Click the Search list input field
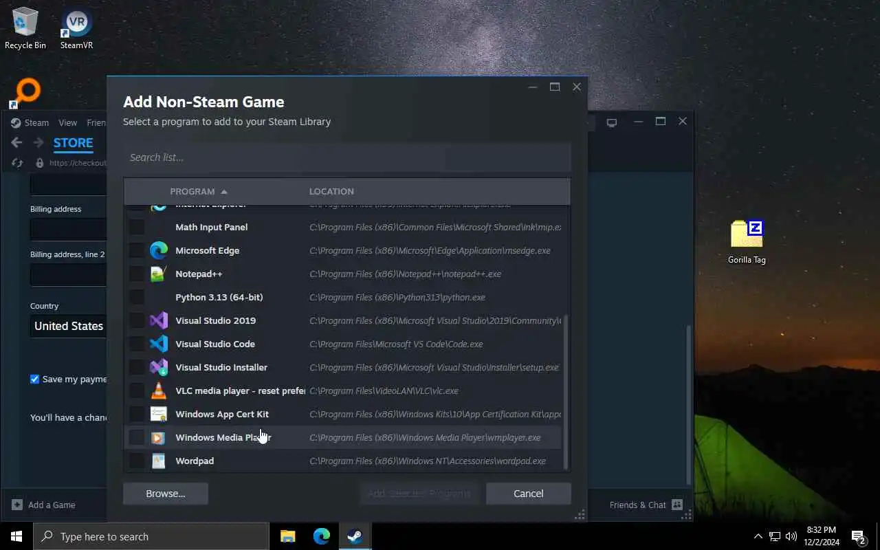 [347, 157]
